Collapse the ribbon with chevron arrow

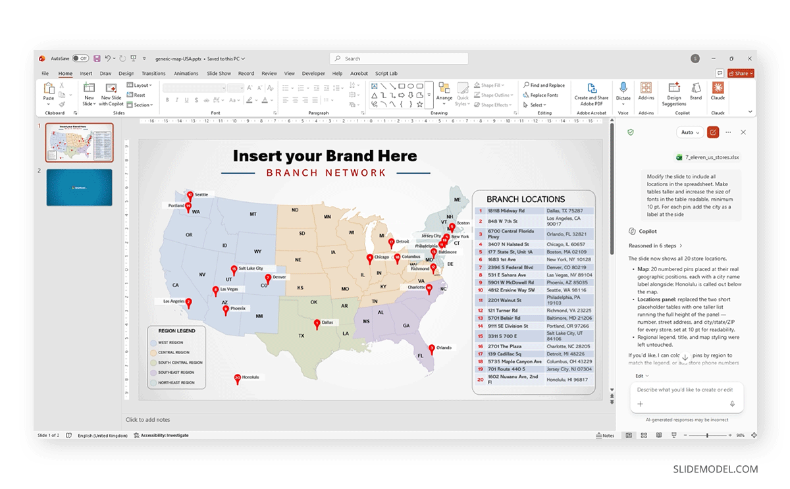pos(750,113)
